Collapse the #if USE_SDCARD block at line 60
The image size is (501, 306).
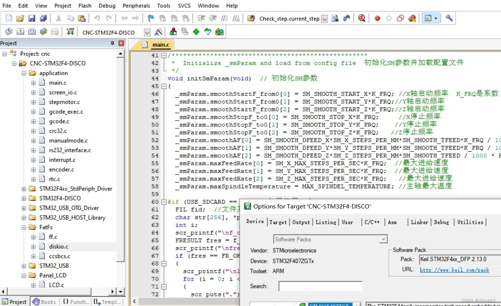[164, 202]
